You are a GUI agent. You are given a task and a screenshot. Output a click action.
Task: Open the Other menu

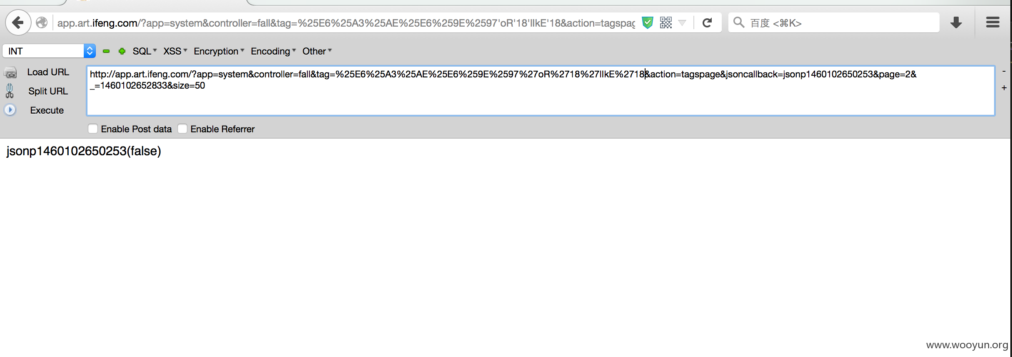click(x=317, y=51)
